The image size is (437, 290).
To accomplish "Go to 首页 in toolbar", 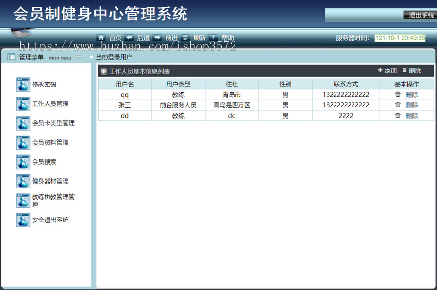I will [x=115, y=38].
